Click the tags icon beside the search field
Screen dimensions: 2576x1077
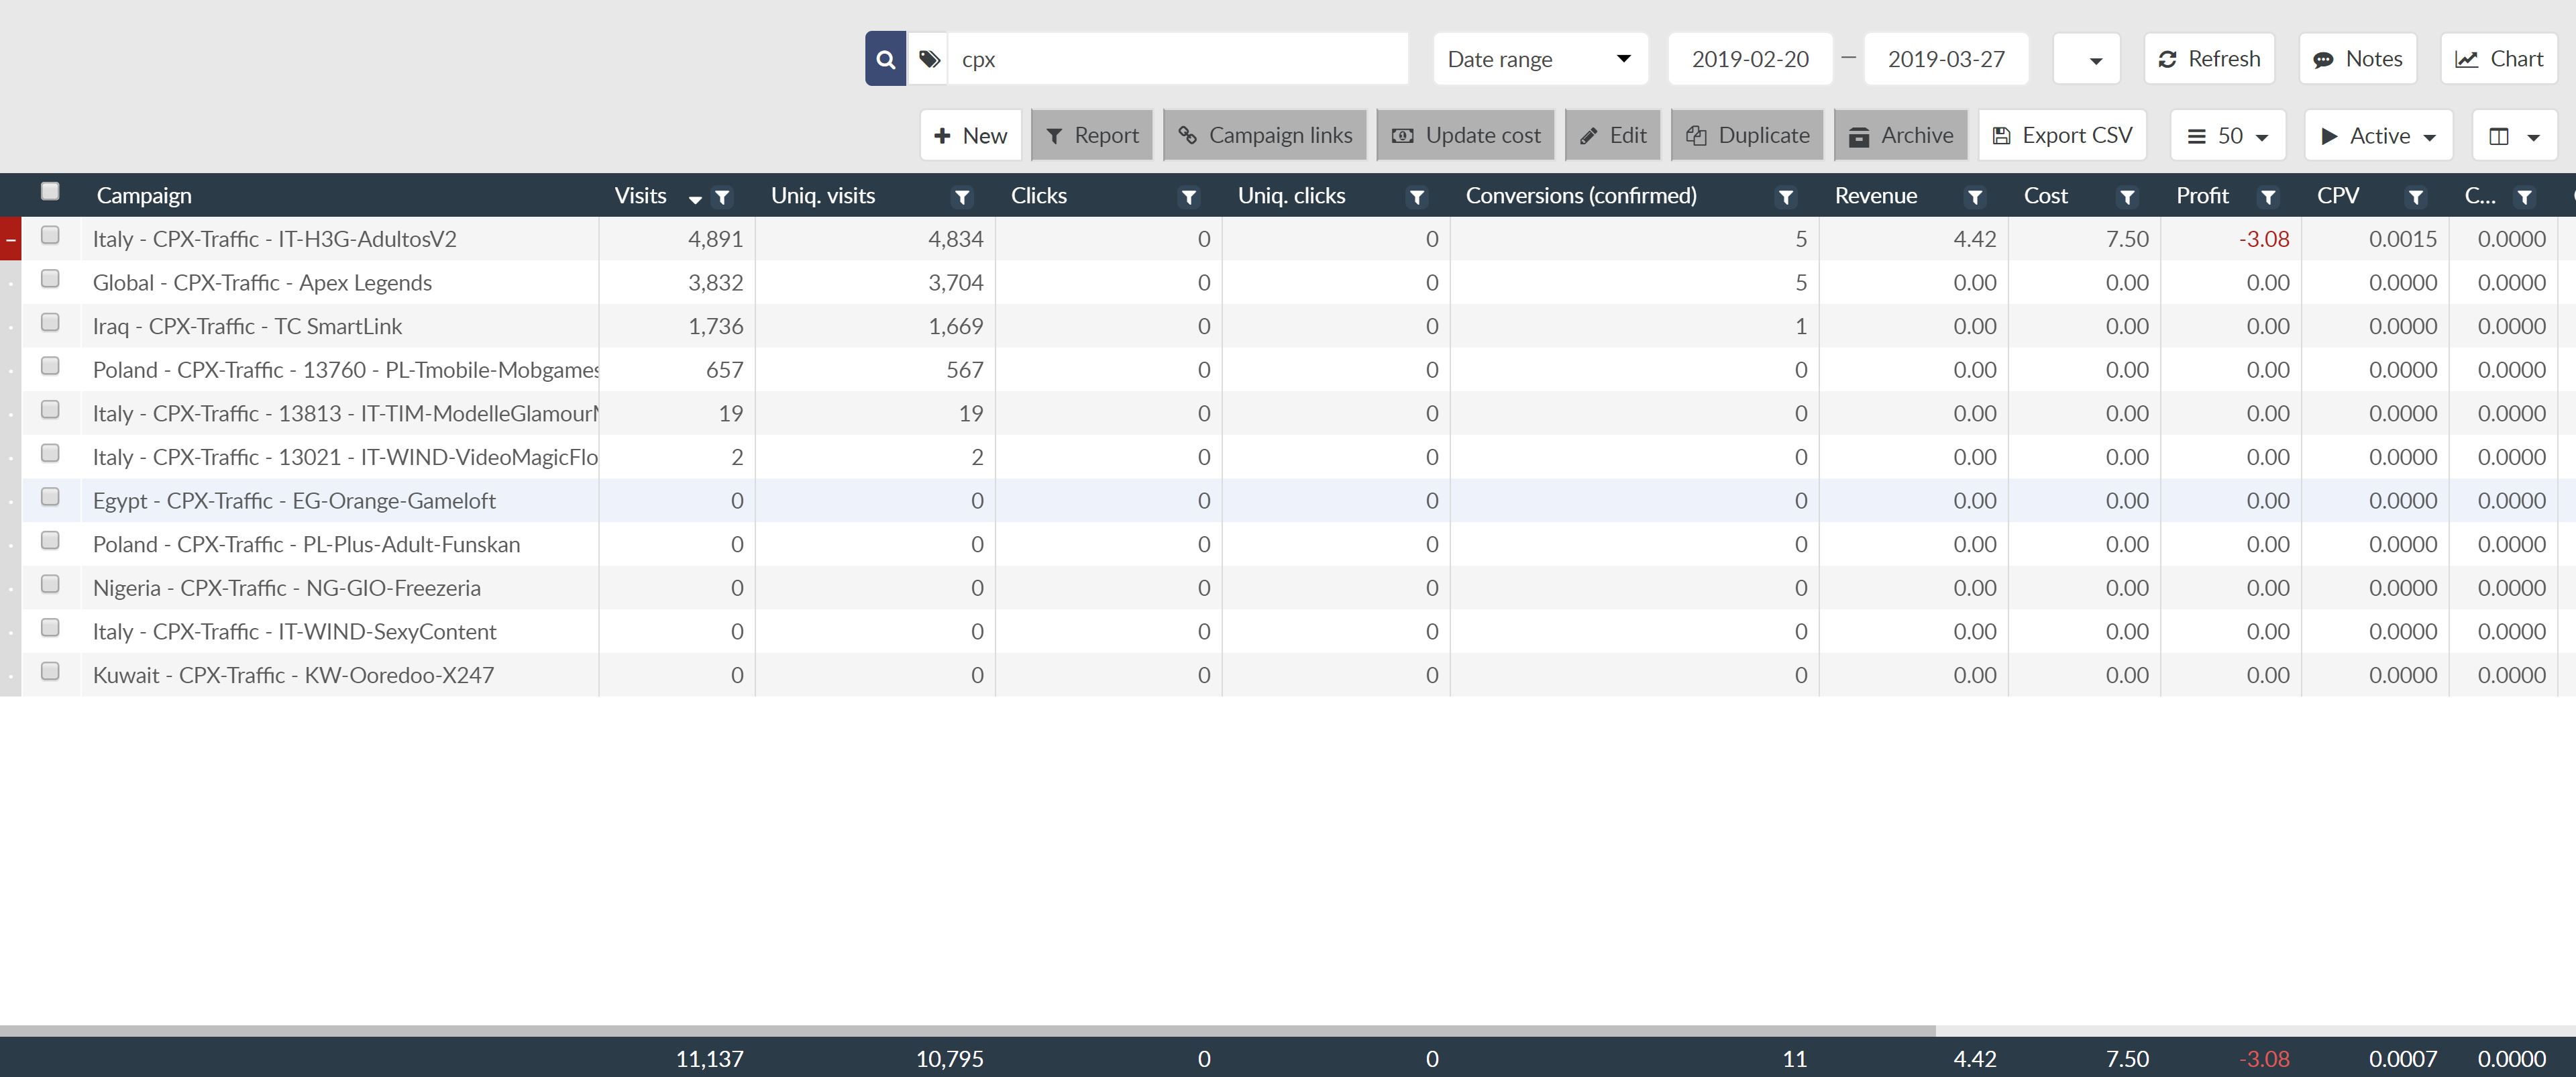click(x=929, y=59)
